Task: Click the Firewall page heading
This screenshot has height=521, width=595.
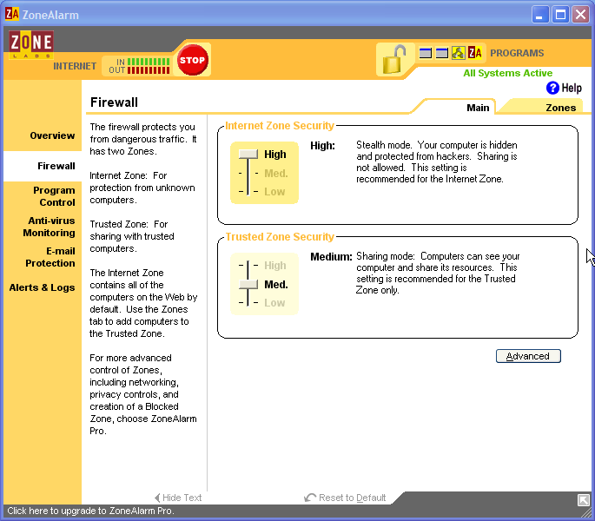Action: click(114, 102)
